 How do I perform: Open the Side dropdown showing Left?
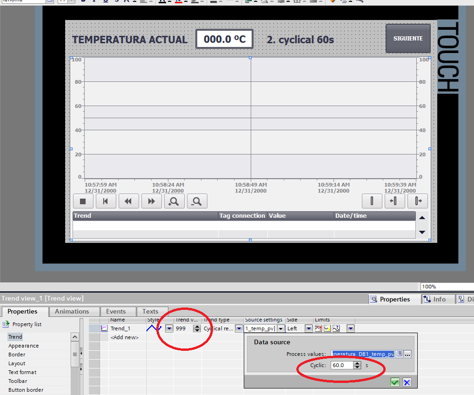coord(309,328)
